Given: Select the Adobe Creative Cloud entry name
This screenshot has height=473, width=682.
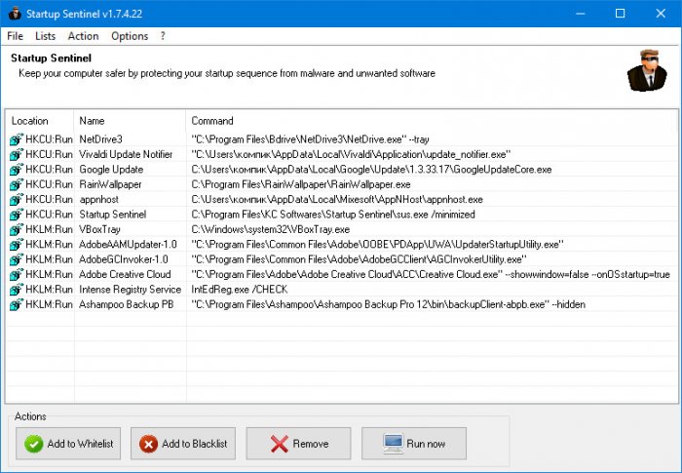Looking at the screenshot, I should 125,274.
